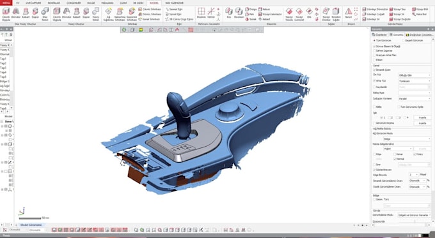The image size is (435, 238).
Task: Select the Gövdeyi Sil tool
Action: [370, 19]
